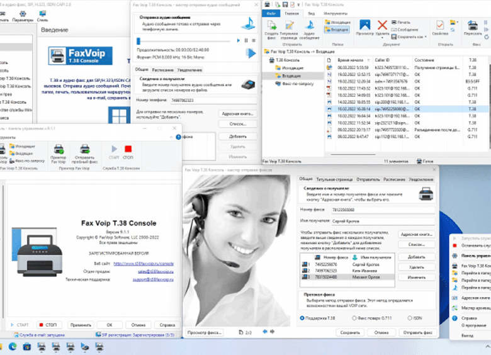Click large blue play arrow in audio wizard
Screen dimensions: 491x355
pos(251,54)
